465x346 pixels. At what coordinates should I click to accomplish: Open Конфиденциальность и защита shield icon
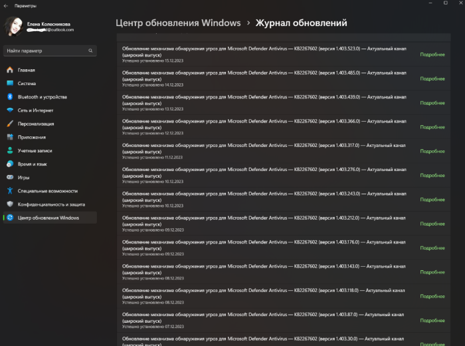[x=10, y=204]
